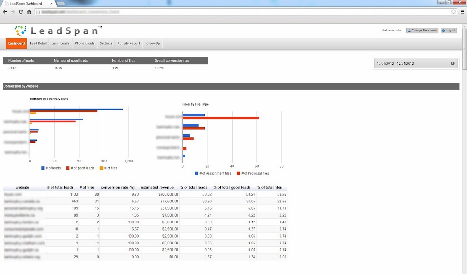Sort by the 'website' column header
The width and height of the screenshot is (467, 274).
click(22, 188)
